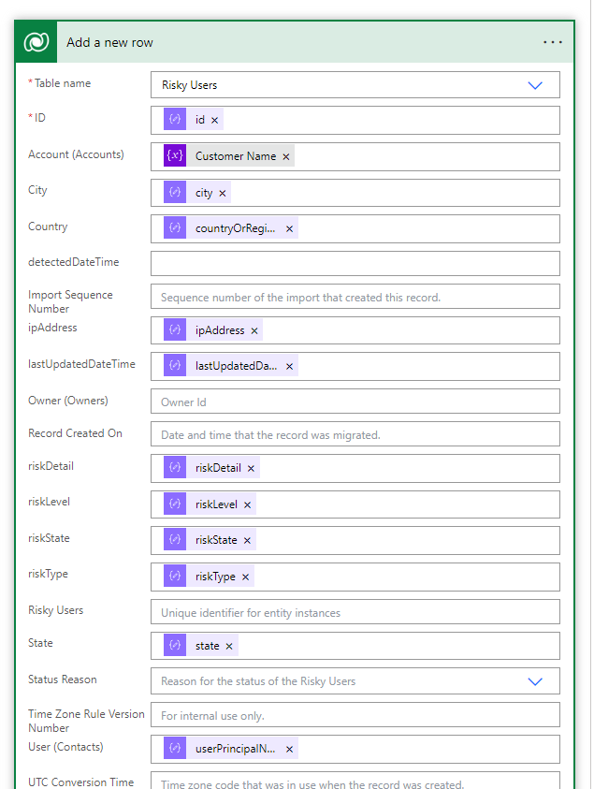Click the empty detectedDateTime field

[355, 263]
